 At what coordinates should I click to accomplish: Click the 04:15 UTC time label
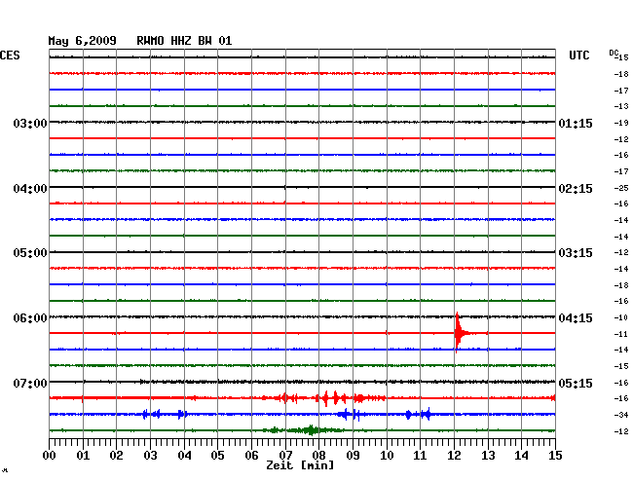pyautogui.click(x=576, y=318)
